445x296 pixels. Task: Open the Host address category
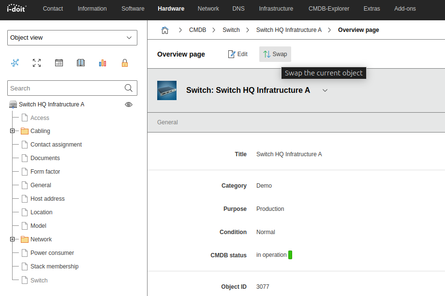pos(48,199)
